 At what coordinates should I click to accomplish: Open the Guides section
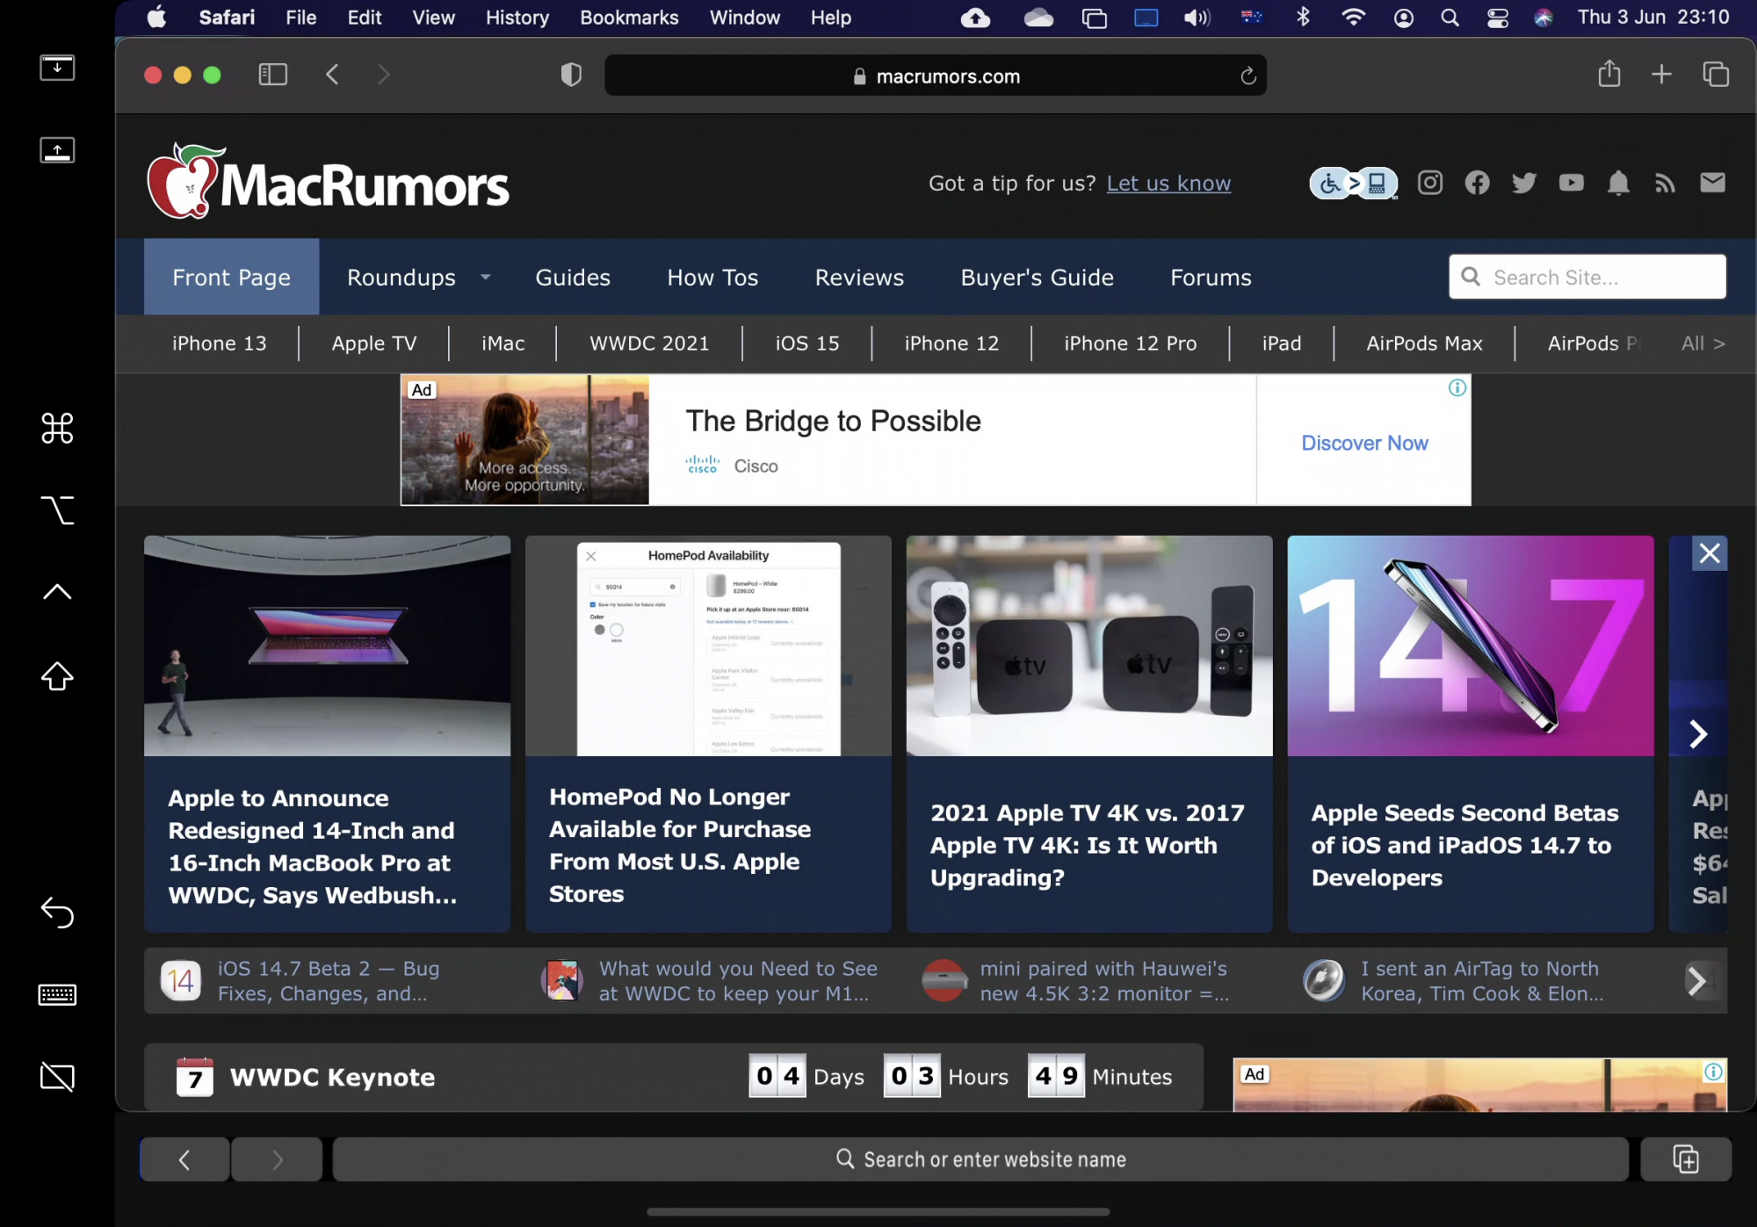(573, 278)
